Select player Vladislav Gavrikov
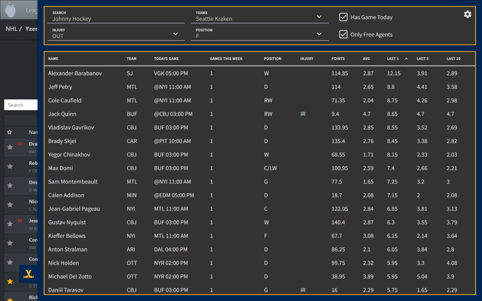Viewport: 482px width, 301px height. (x=71, y=128)
